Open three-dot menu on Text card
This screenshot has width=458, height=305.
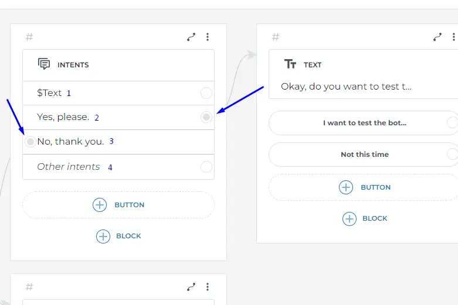pos(454,37)
